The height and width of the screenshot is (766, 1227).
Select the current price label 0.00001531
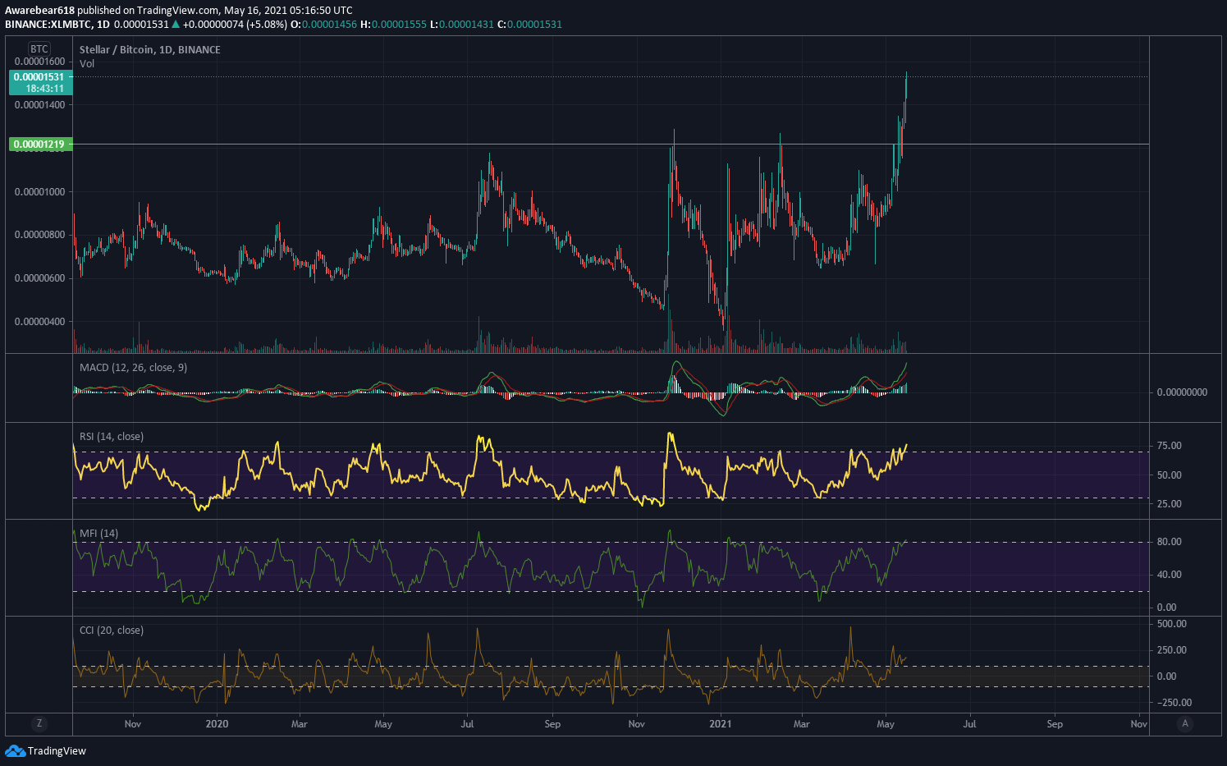(40, 77)
